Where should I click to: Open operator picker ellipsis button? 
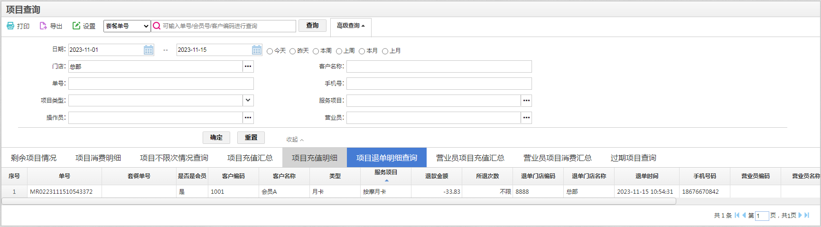coord(248,118)
